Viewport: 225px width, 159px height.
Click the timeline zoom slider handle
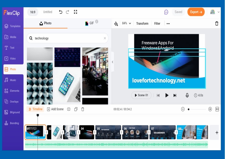click(188, 109)
